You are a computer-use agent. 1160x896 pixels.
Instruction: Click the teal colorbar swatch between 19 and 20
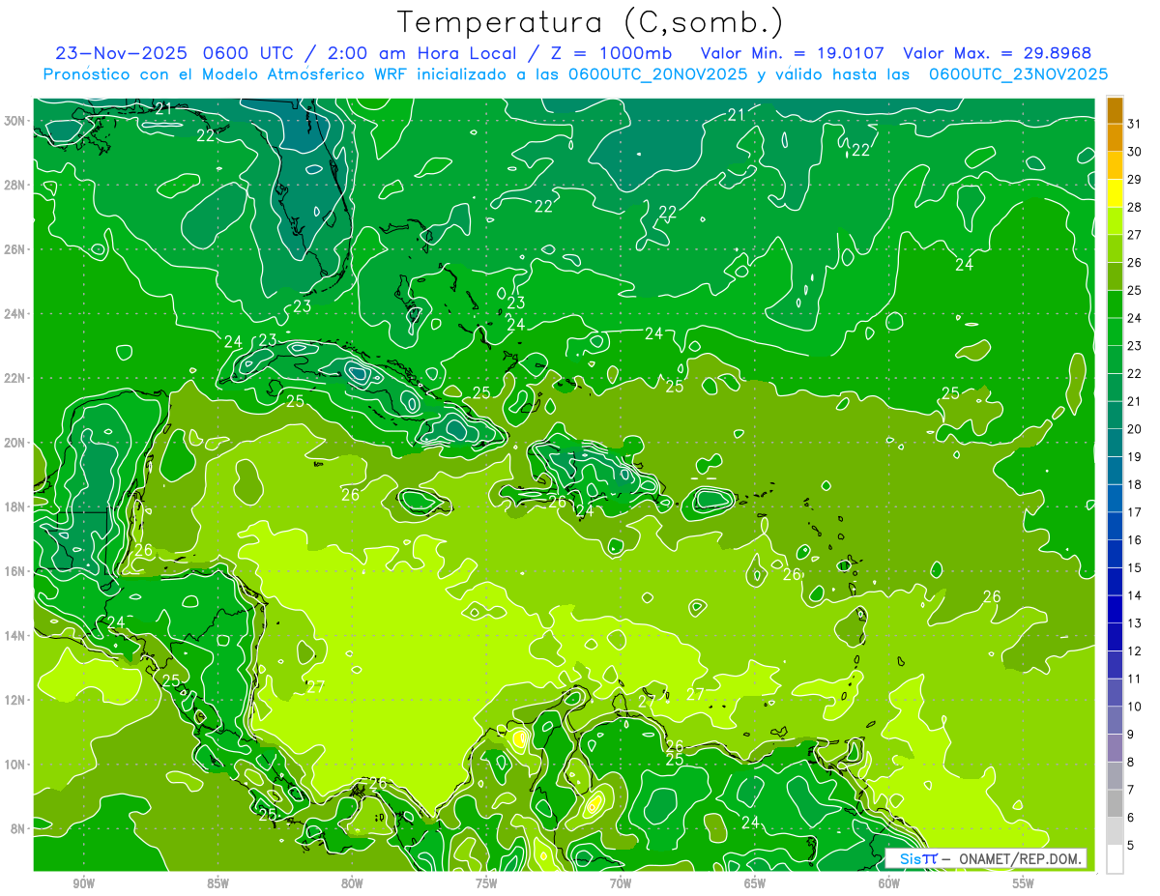(1115, 444)
